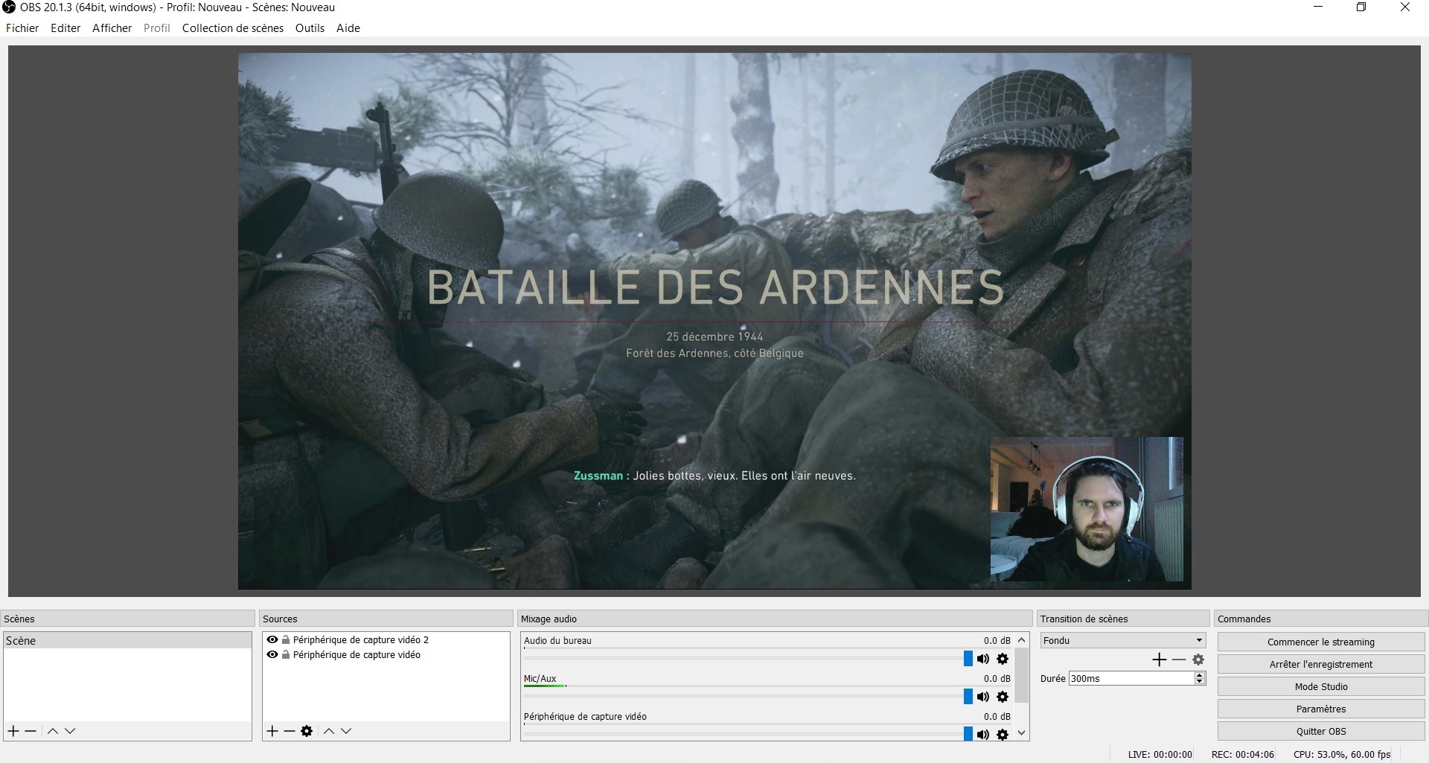Open Outils menu

click(310, 28)
